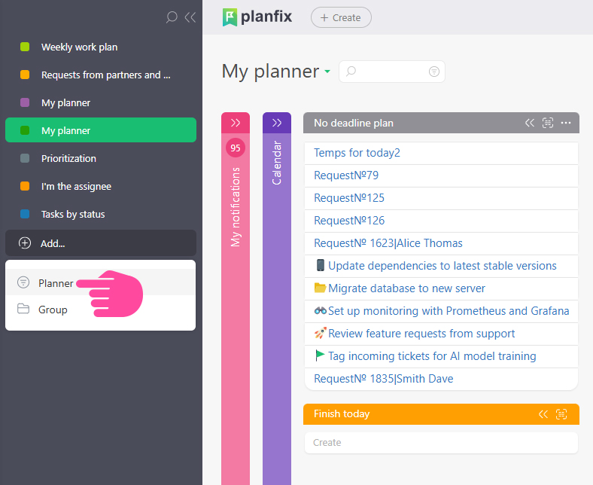Collapse the left sidebar with double chevron
This screenshot has width=593, height=485.
[190, 17]
